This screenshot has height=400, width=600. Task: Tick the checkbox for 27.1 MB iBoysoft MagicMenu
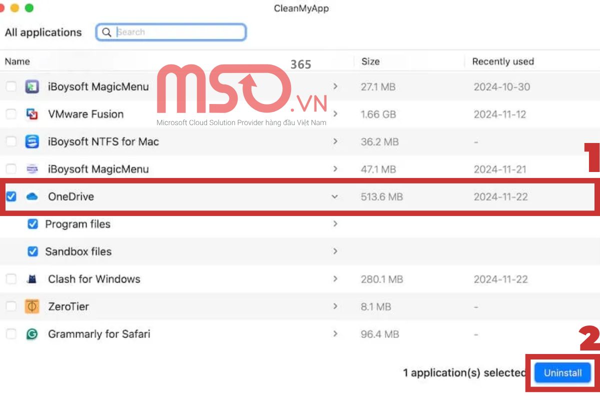(11, 87)
